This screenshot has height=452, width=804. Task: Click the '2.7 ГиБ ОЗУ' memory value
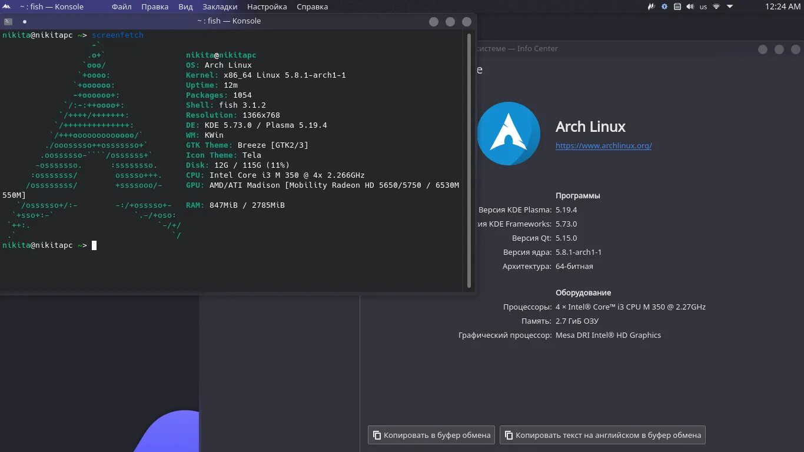coord(577,321)
